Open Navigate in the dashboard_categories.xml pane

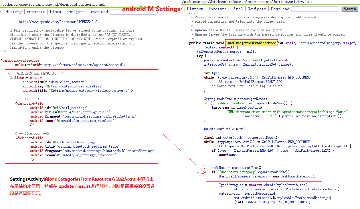[x=76, y=12]
